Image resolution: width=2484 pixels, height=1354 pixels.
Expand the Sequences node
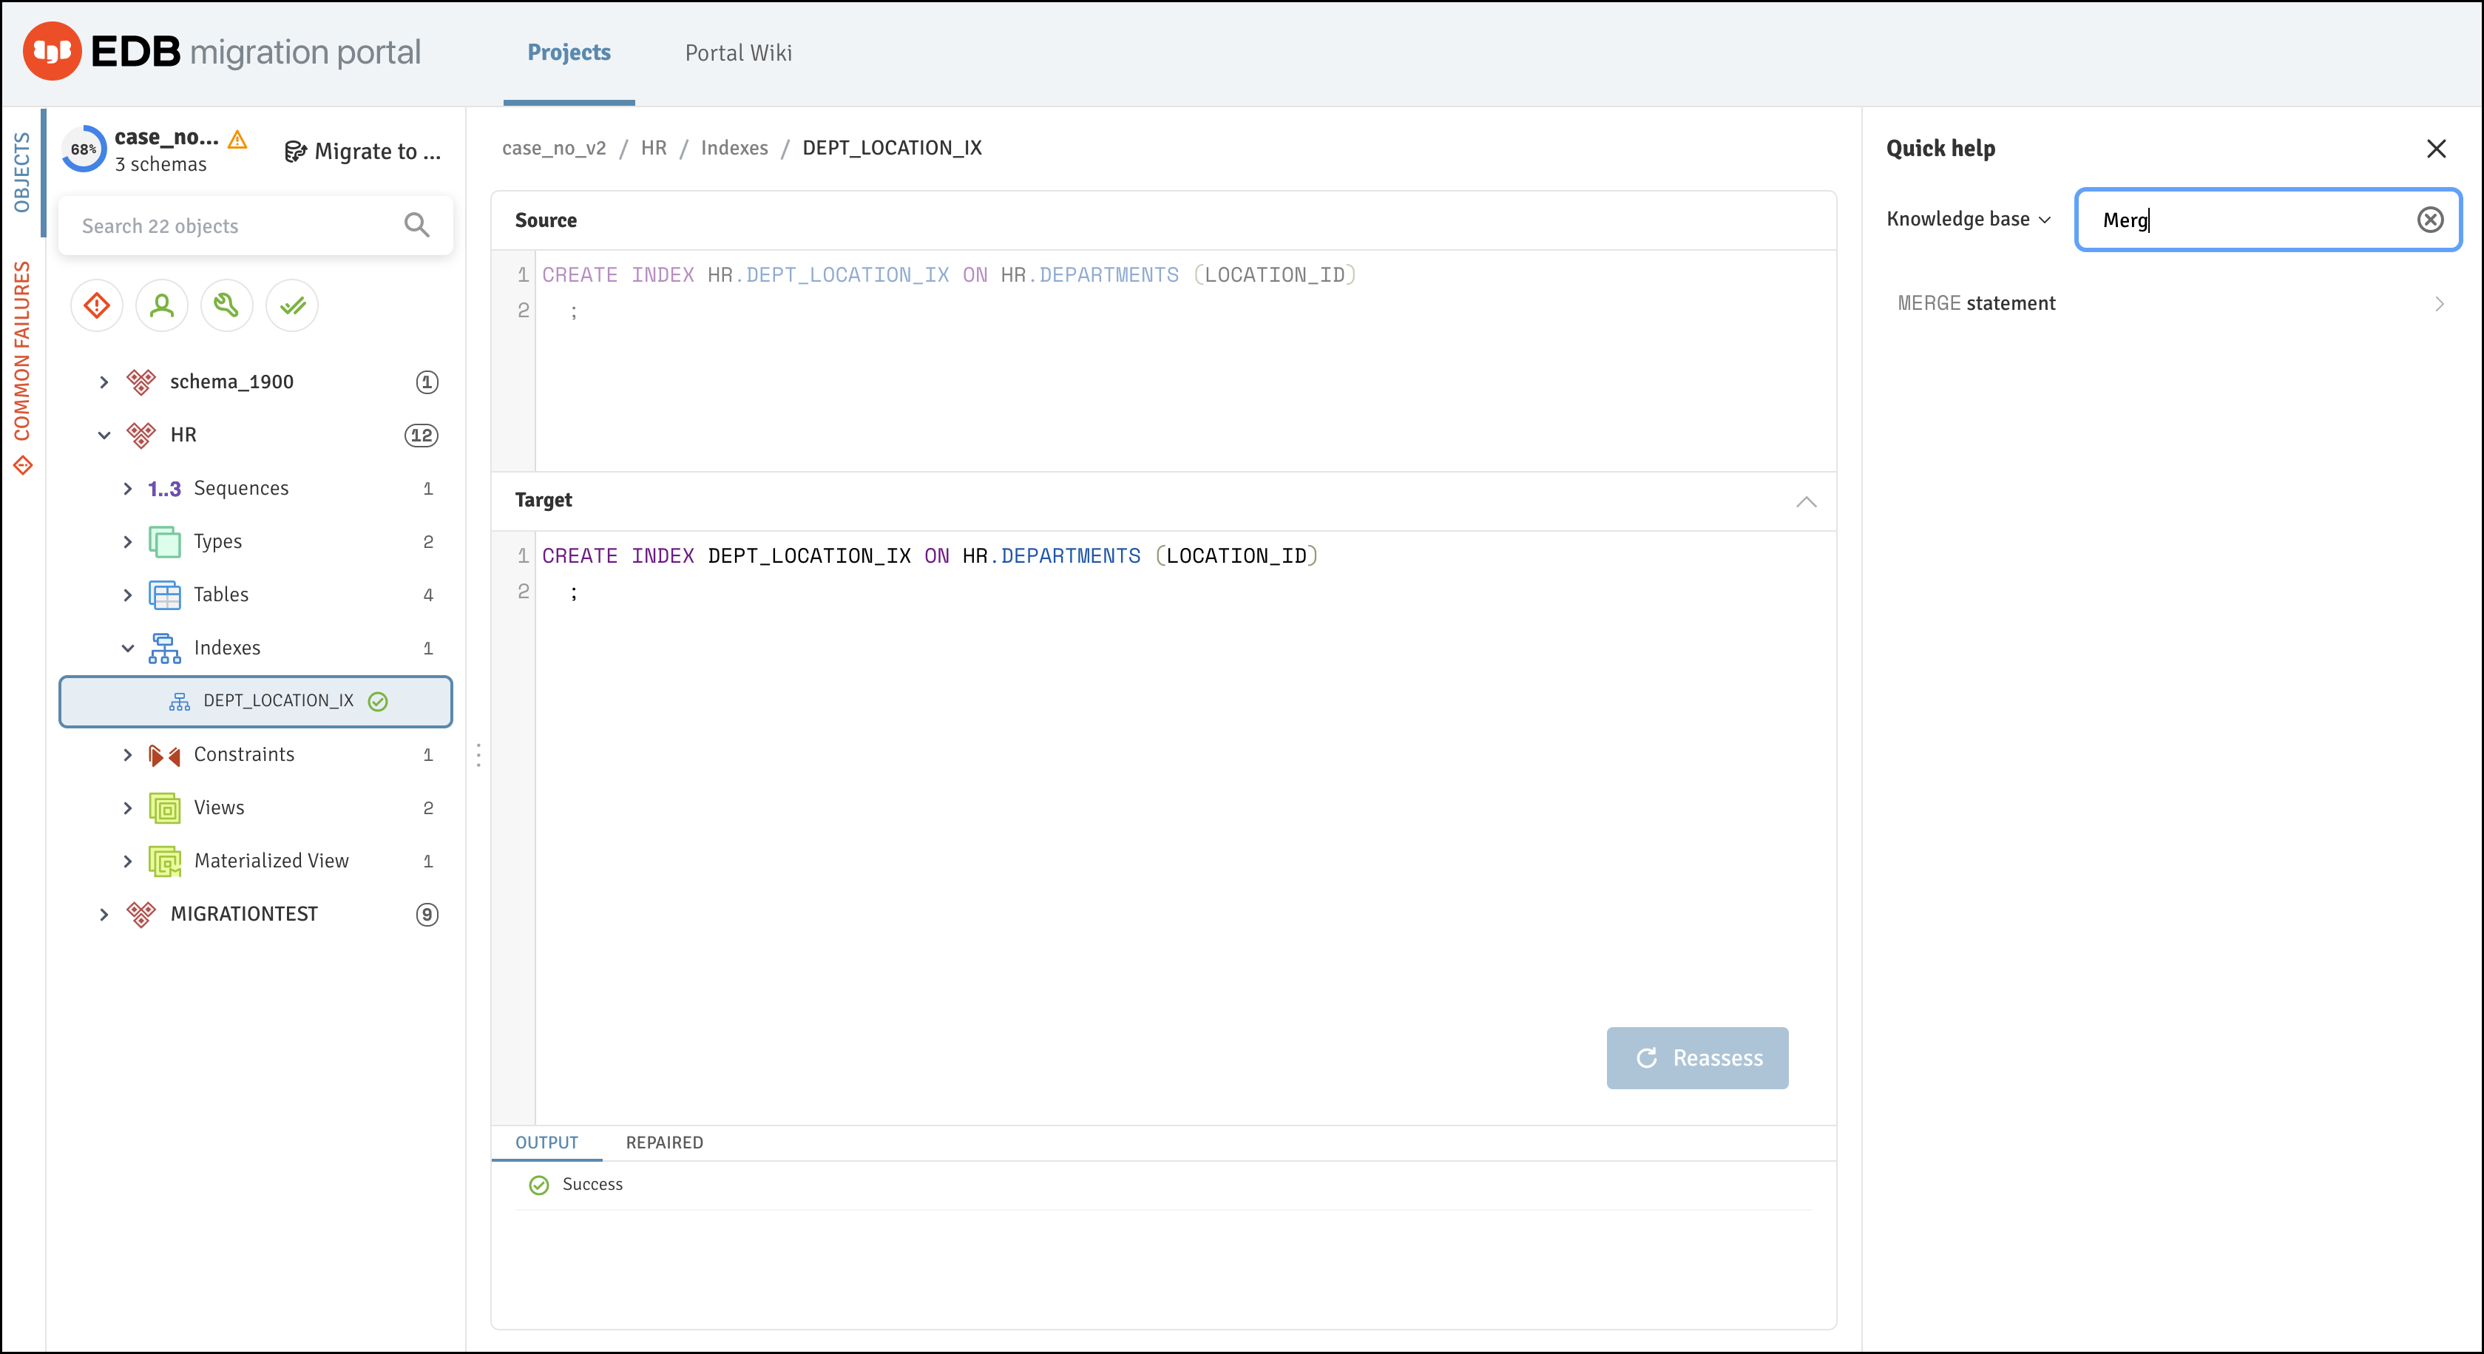click(127, 489)
